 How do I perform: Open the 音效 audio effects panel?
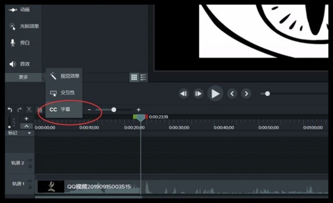pos(20,64)
